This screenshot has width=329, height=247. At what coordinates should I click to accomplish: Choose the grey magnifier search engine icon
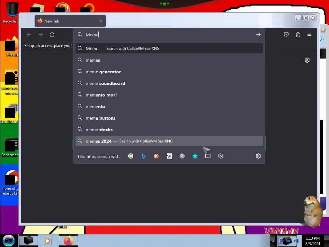(x=182, y=156)
